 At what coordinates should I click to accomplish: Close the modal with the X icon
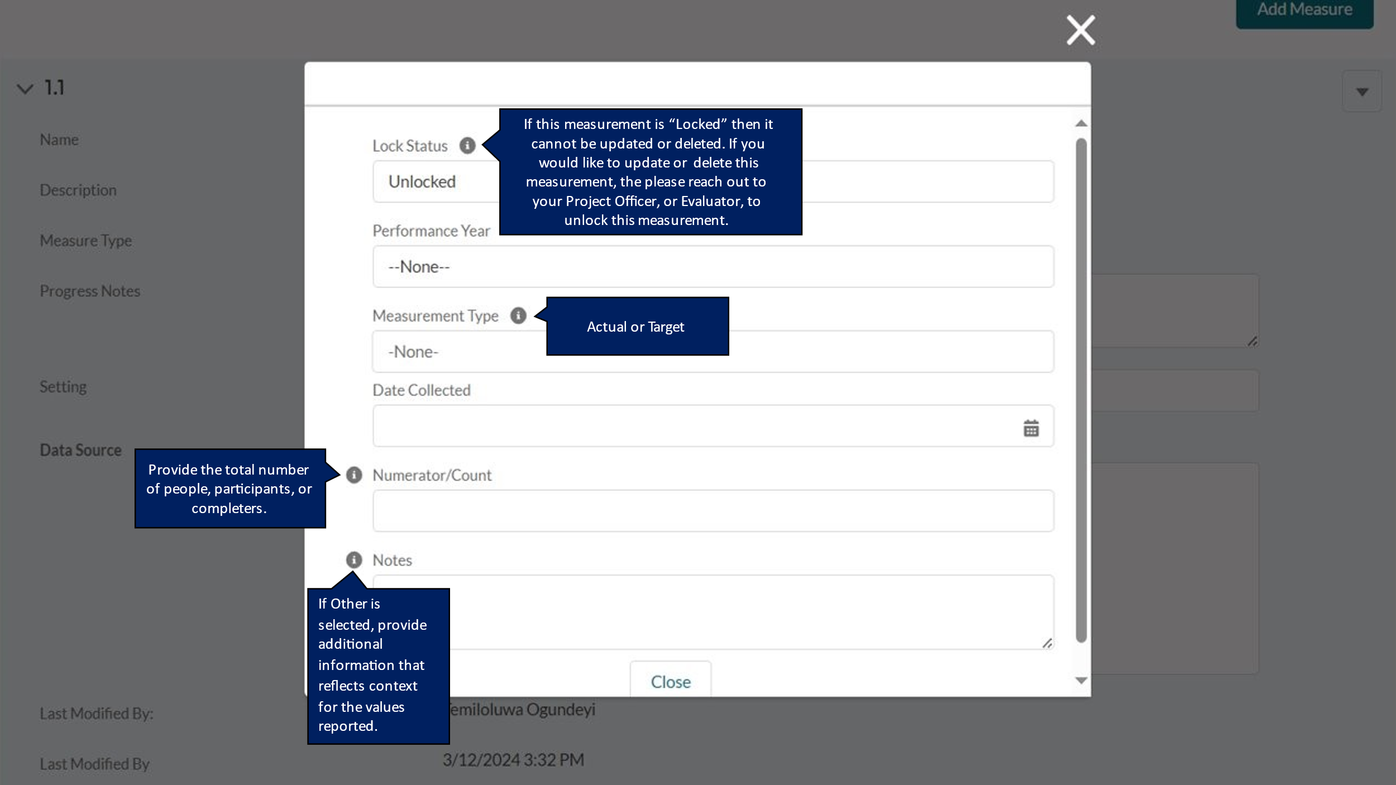pyautogui.click(x=1081, y=30)
